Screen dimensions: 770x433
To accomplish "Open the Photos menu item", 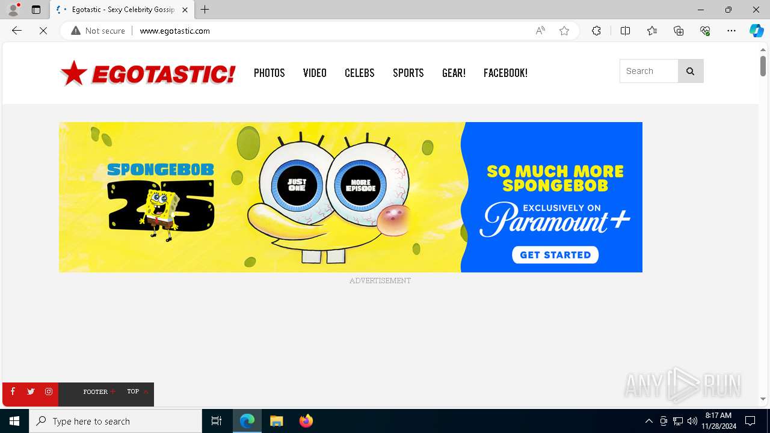I will (x=269, y=73).
